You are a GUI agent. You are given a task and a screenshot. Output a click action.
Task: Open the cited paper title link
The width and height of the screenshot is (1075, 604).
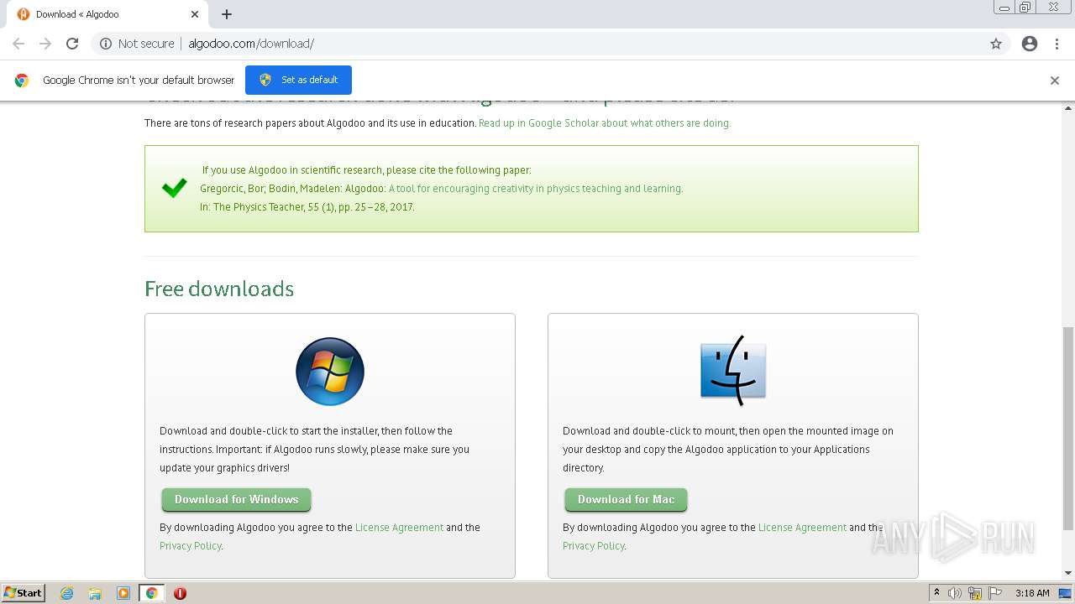coord(536,189)
